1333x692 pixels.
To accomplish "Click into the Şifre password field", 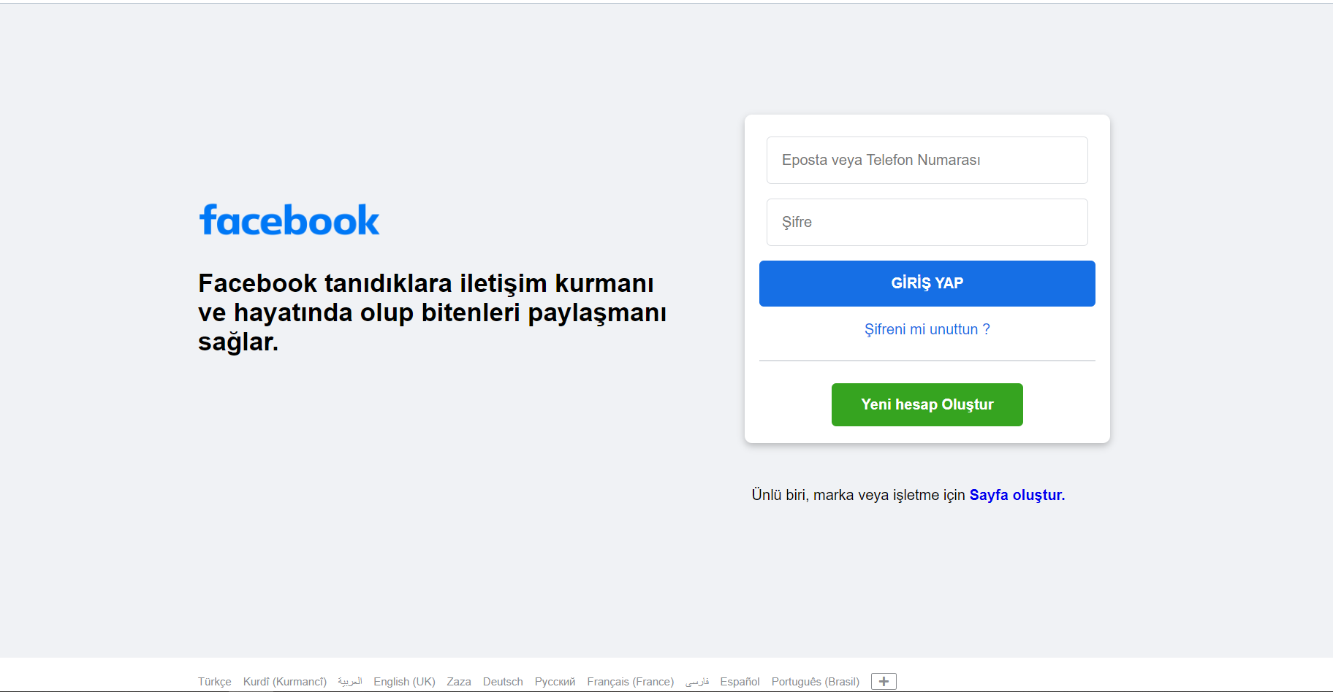I will 927,222.
